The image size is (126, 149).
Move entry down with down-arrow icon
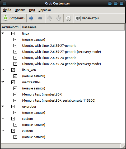59,18
